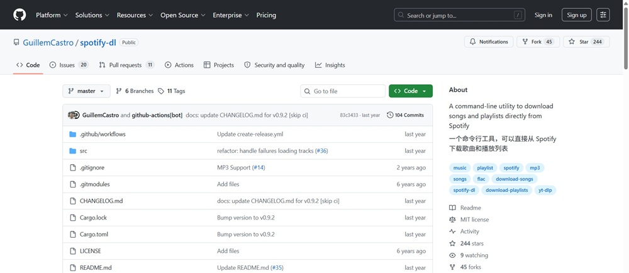
Task: Open the .github/workflows folder
Action: pos(103,134)
